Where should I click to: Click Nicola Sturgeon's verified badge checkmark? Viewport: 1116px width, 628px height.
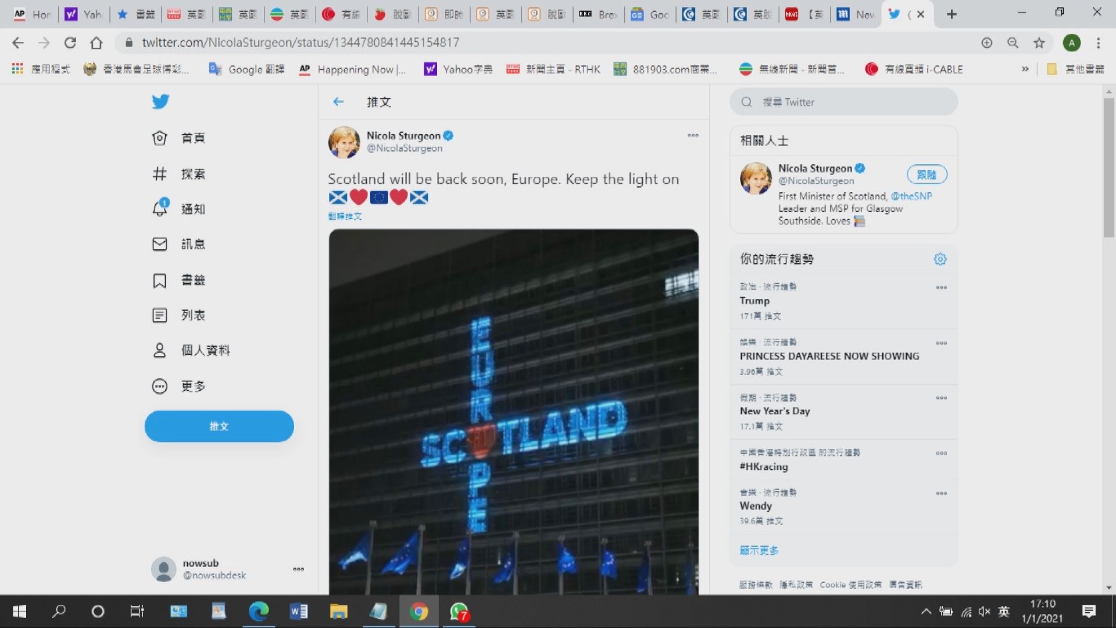pyautogui.click(x=448, y=135)
